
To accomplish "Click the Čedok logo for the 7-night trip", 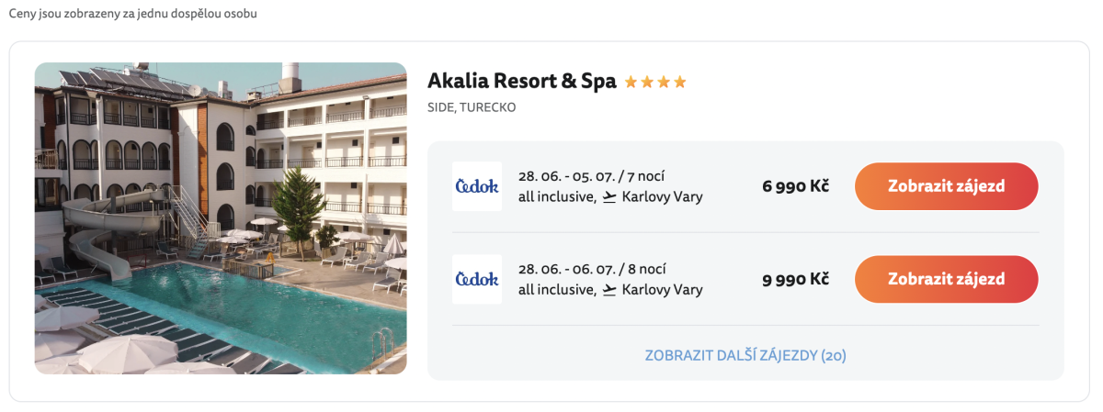I will 477,186.
